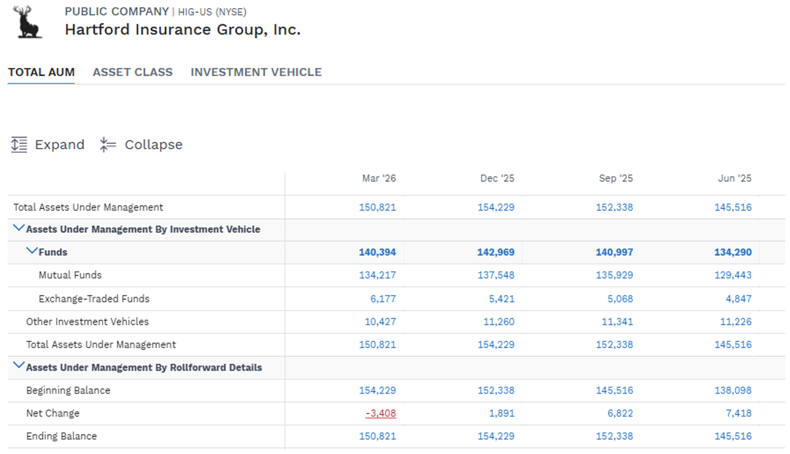Click the Hartford stag logo icon

27,22
